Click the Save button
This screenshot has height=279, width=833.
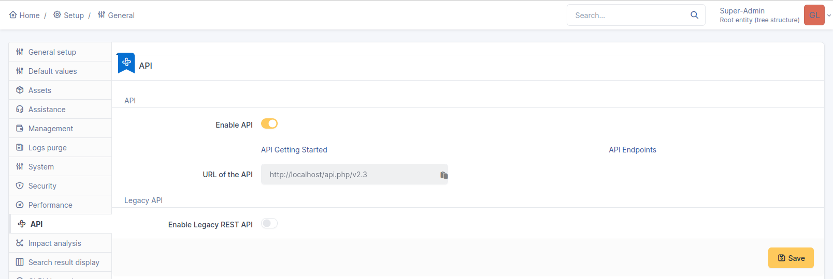click(x=791, y=258)
